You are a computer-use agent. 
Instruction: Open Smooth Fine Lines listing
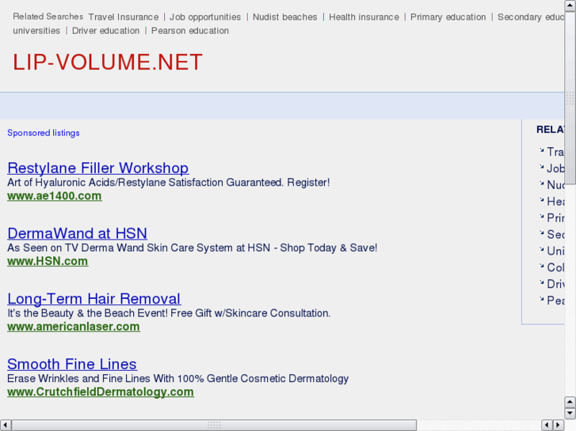point(72,364)
